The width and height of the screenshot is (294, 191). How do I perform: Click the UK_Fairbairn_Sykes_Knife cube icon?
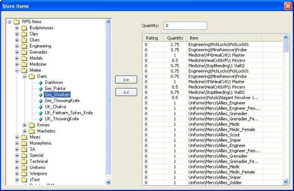[x=41, y=113]
